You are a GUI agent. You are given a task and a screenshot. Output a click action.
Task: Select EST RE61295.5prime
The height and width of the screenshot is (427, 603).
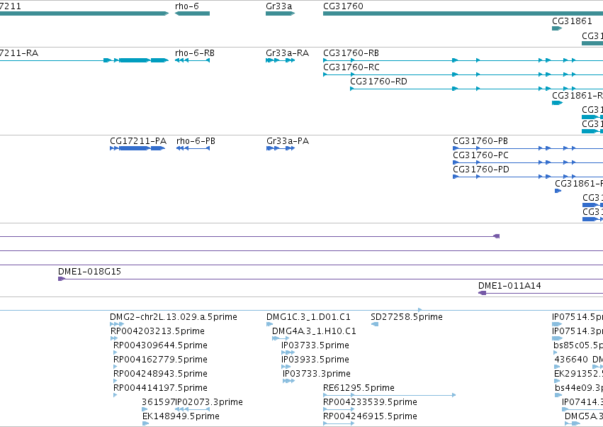click(x=359, y=388)
